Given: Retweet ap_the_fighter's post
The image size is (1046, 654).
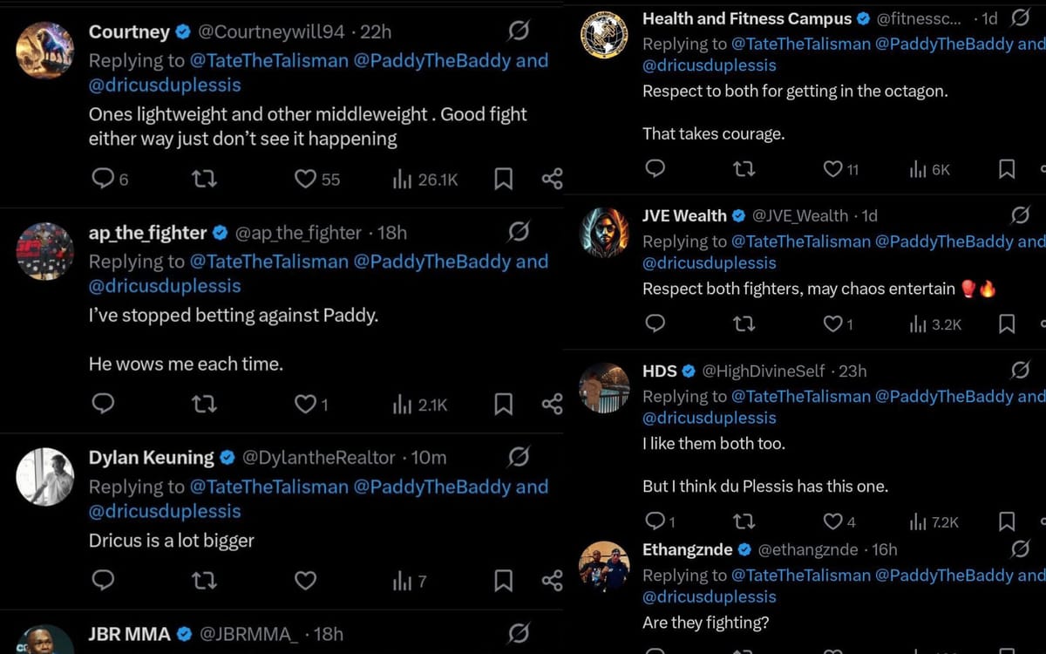Looking at the screenshot, I should pyautogui.click(x=204, y=405).
